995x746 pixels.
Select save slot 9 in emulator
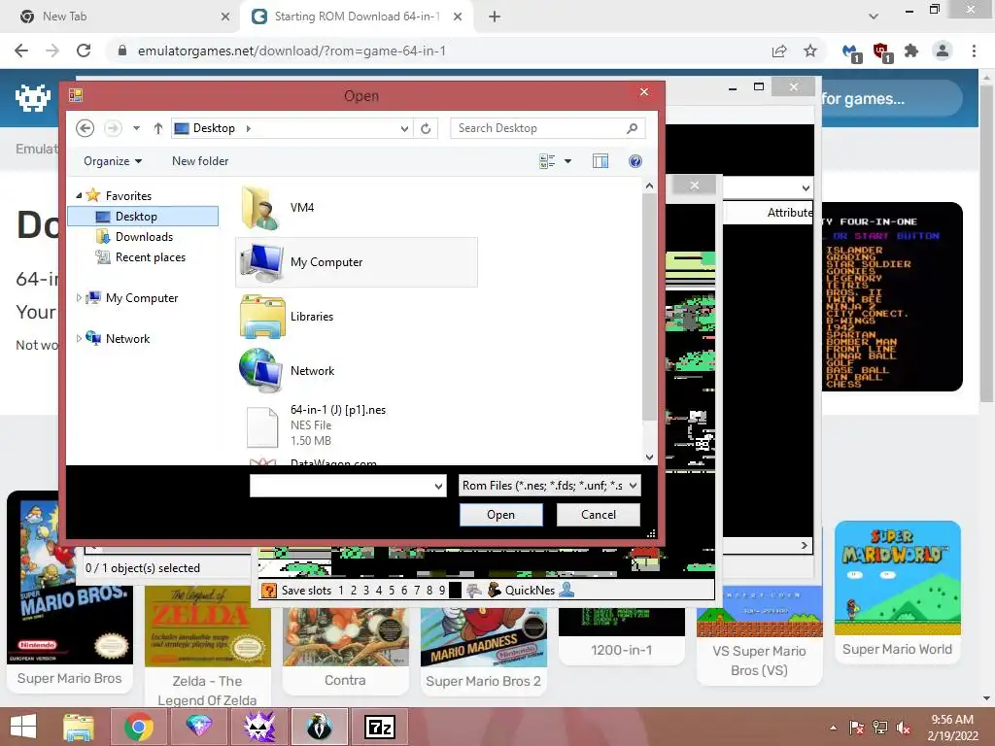point(442,591)
